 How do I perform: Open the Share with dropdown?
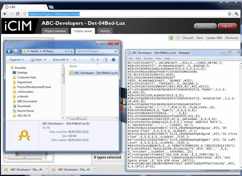point(60,60)
